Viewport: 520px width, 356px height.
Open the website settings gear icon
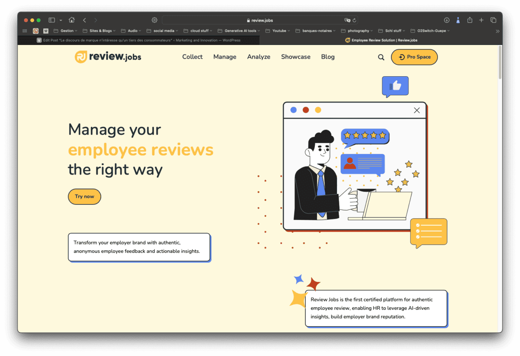pos(154,20)
